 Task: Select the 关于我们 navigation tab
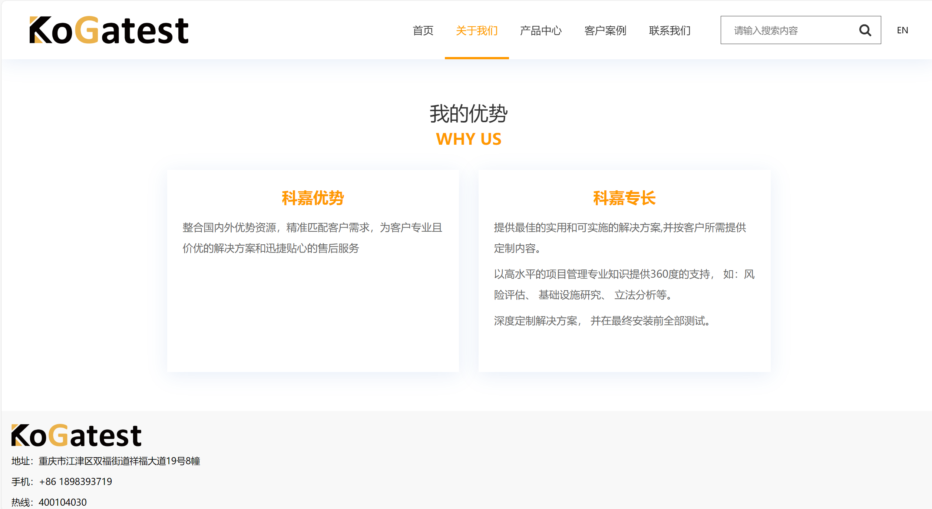tap(477, 30)
